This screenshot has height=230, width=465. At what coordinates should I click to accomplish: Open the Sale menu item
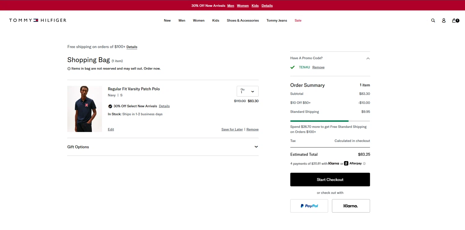[298, 20]
